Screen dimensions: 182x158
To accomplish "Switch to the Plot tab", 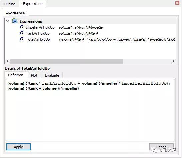I will click(x=34, y=75).
